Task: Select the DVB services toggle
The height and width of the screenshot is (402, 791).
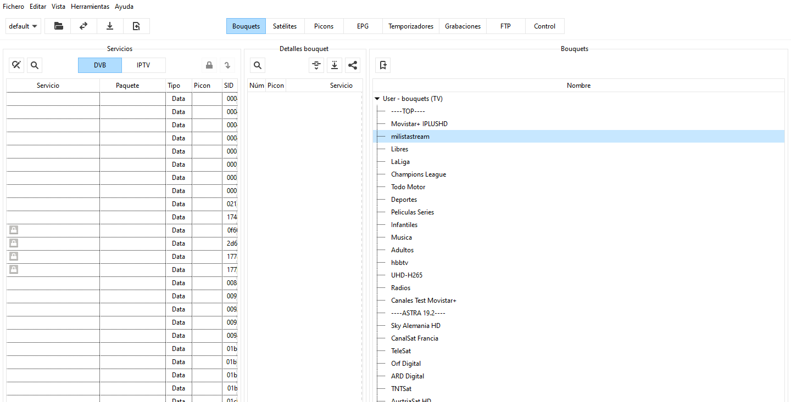Action: tap(100, 65)
